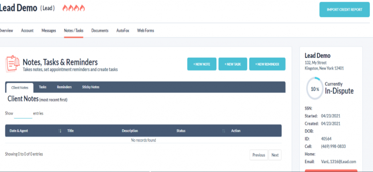Open the Web Forms tab
Screen dimensions: 373x172
click(145, 31)
